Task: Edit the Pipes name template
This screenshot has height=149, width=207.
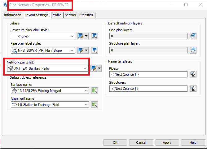Action: click(193, 74)
